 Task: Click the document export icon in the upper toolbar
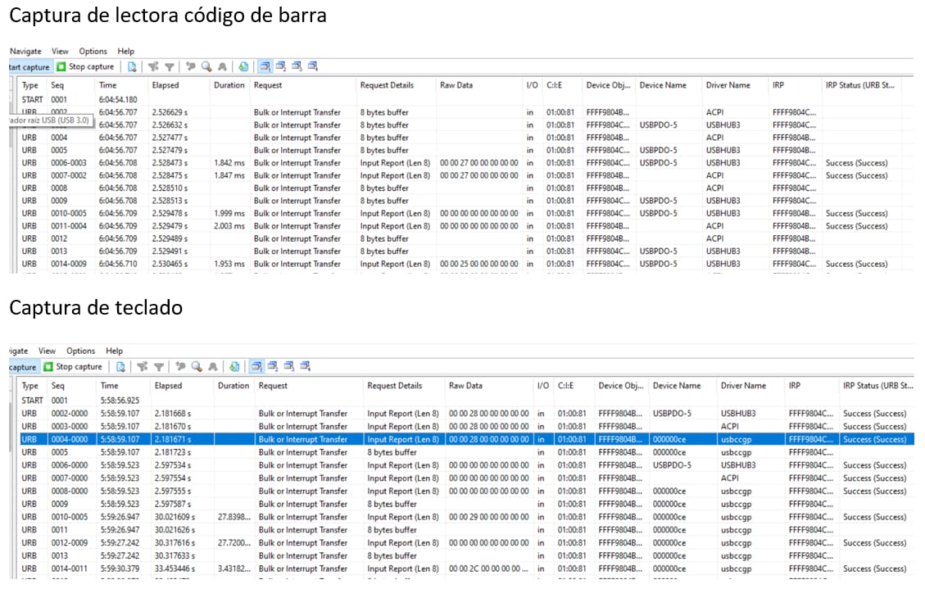point(132,66)
